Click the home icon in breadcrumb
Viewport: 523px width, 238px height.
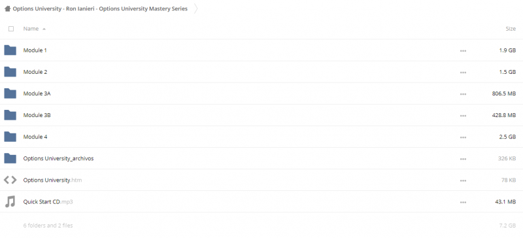pyautogui.click(x=7, y=9)
